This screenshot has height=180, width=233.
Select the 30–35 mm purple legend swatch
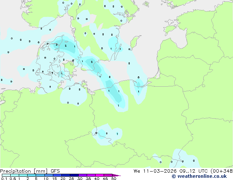(x=83, y=175)
